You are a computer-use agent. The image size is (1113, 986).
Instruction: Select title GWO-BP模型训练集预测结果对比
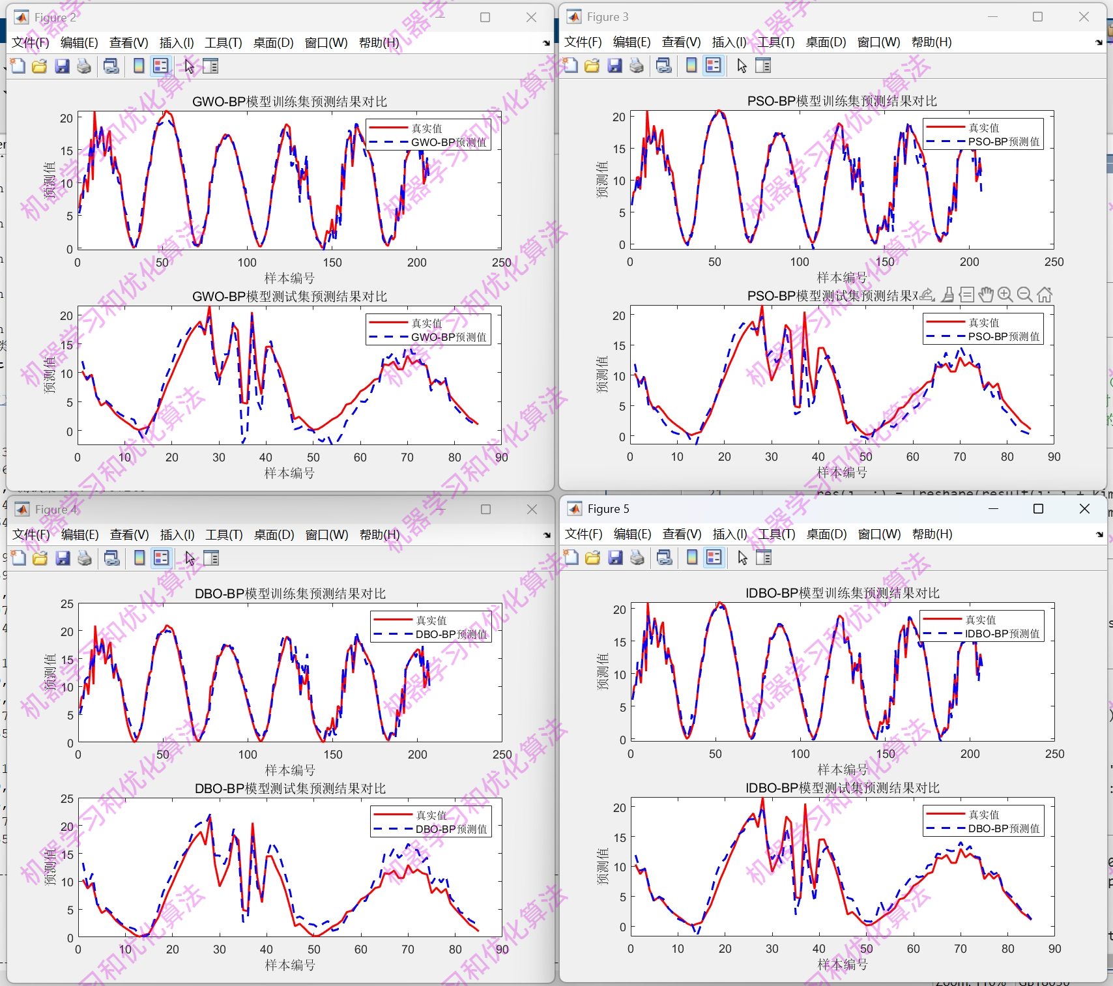[289, 102]
